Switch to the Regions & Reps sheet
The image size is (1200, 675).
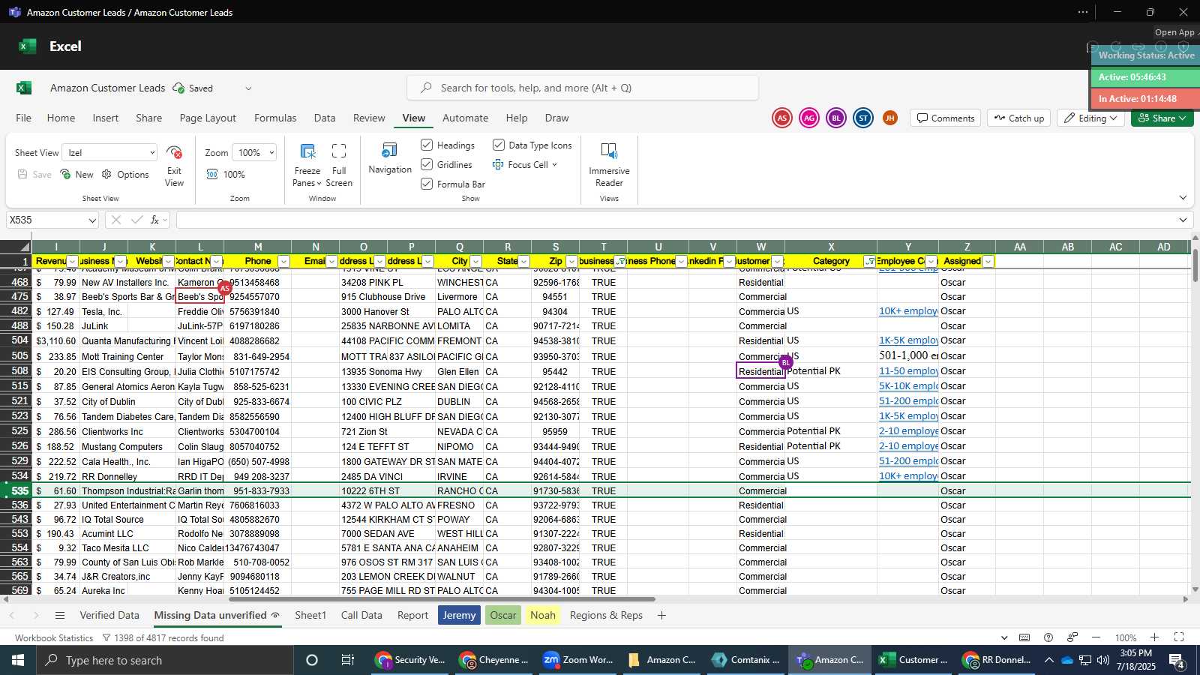pos(606,615)
